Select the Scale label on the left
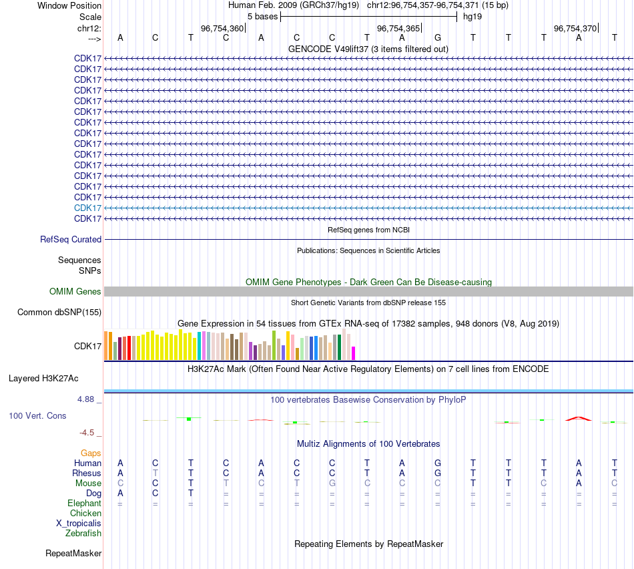Screen dimensions: 634x569 pyautogui.click(x=90, y=17)
